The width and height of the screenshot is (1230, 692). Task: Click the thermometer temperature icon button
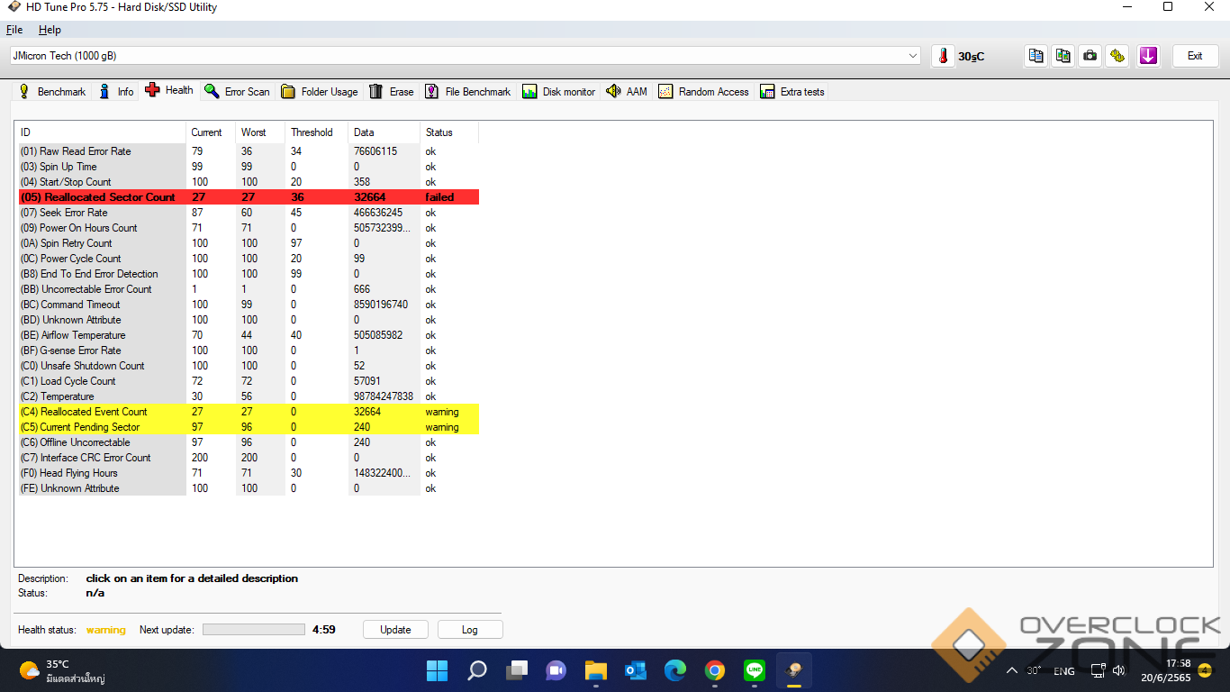(943, 56)
